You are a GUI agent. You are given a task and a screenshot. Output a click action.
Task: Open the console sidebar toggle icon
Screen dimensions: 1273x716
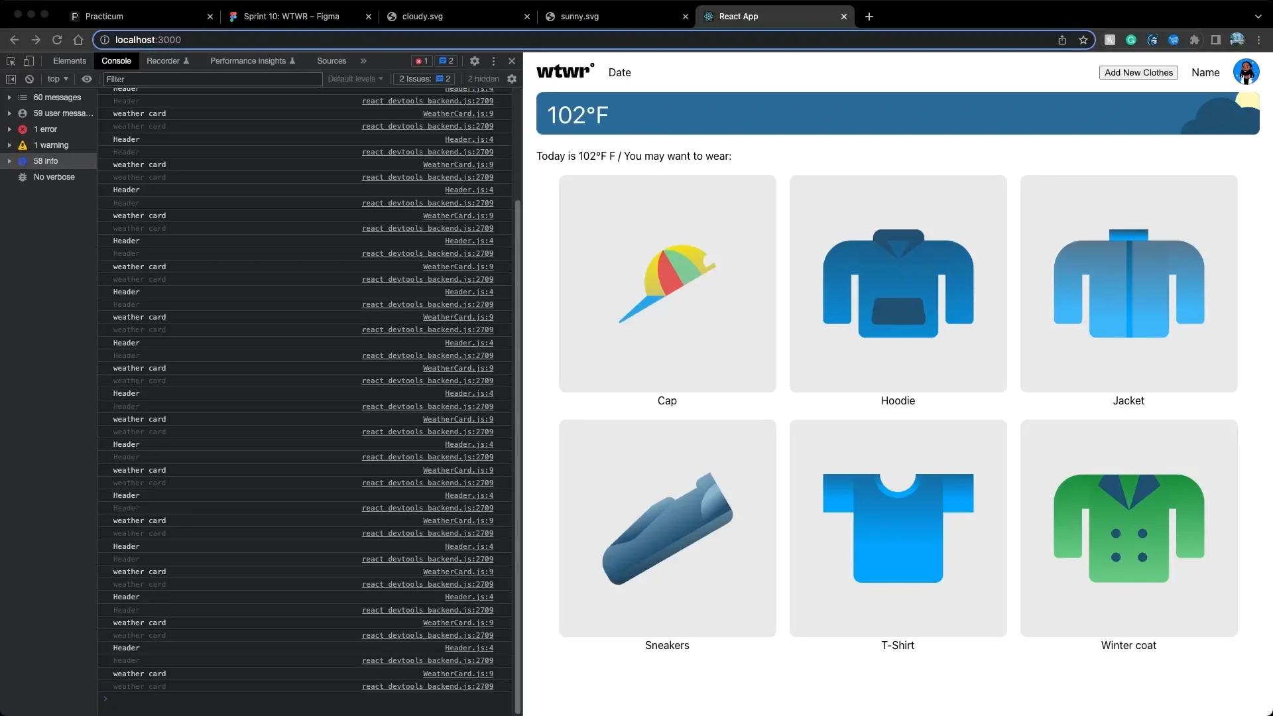point(11,79)
